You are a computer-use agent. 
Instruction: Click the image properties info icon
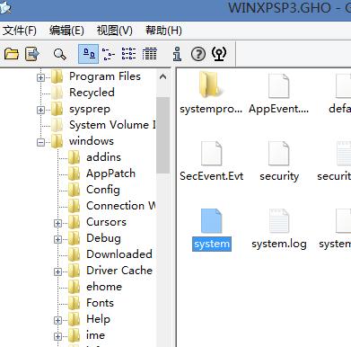click(177, 54)
